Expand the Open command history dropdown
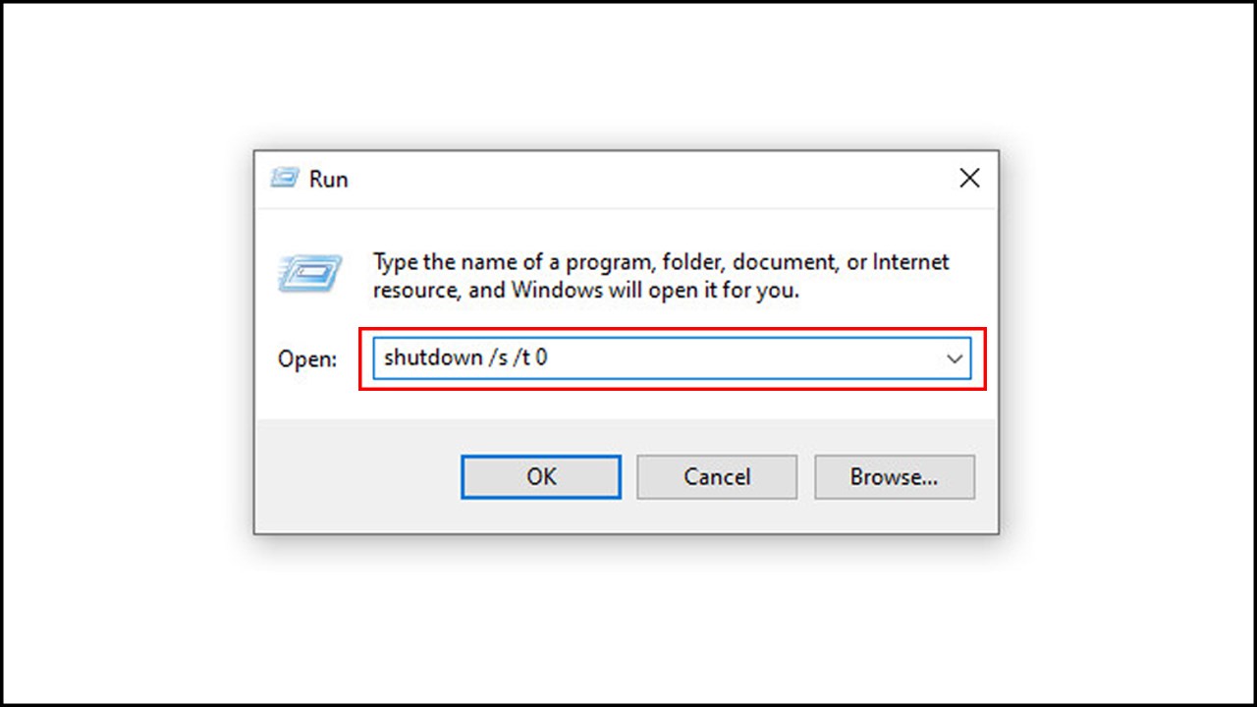This screenshot has width=1257, height=707. pos(954,358)
